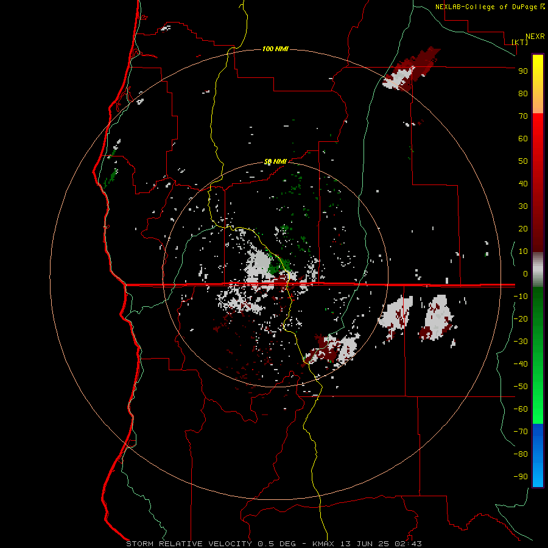The image size is (548, 548).
Task: Click the -20 value on the velocity scale
Action: 521,318
